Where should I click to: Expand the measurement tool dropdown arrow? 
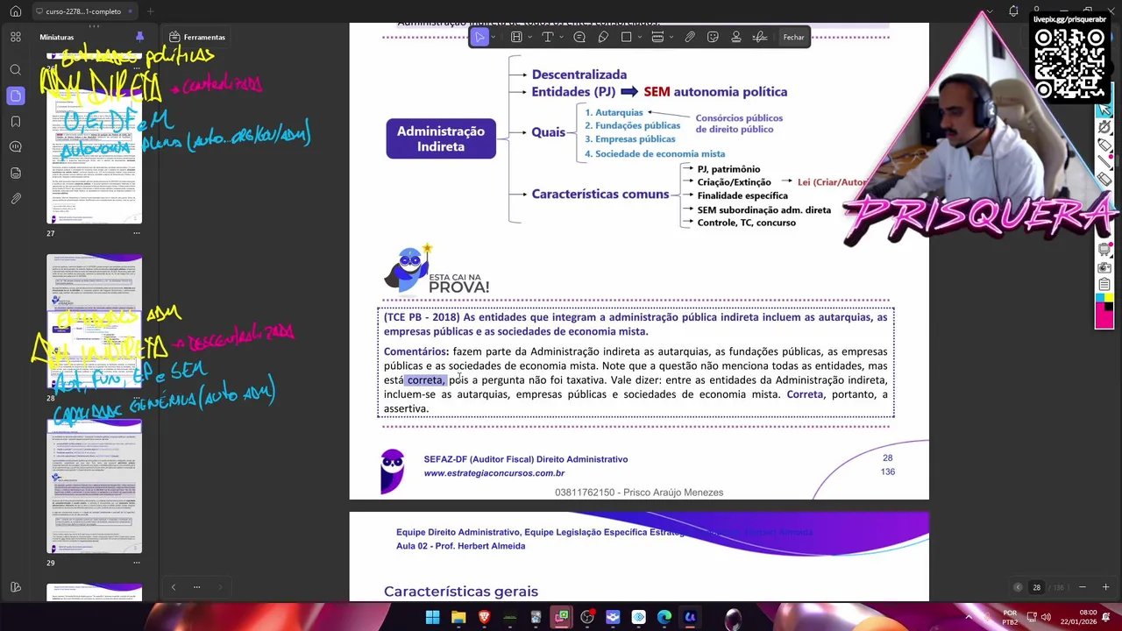click(x=671, y=37)
